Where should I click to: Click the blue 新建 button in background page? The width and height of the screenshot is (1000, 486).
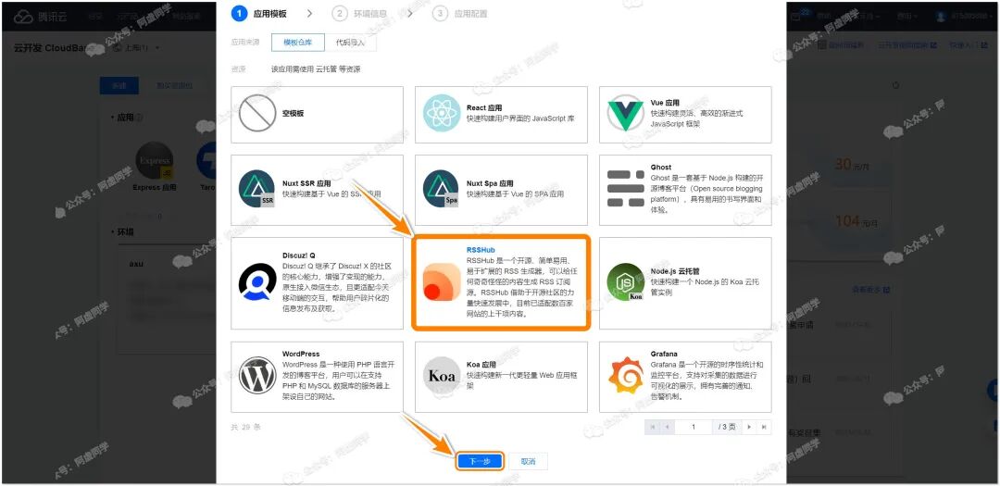[x=119, y=85]
